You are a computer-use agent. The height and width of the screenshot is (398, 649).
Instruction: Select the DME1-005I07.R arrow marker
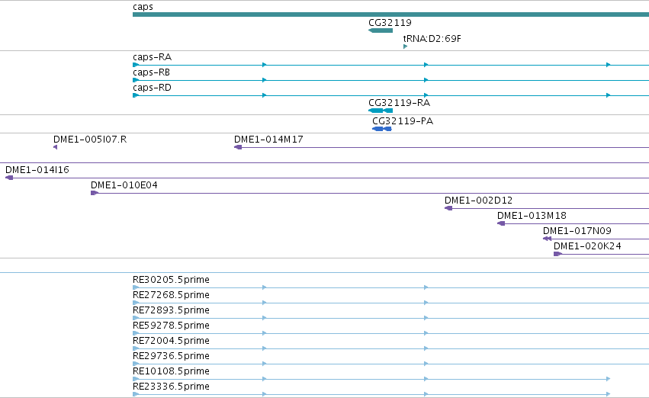coord(55,147)
